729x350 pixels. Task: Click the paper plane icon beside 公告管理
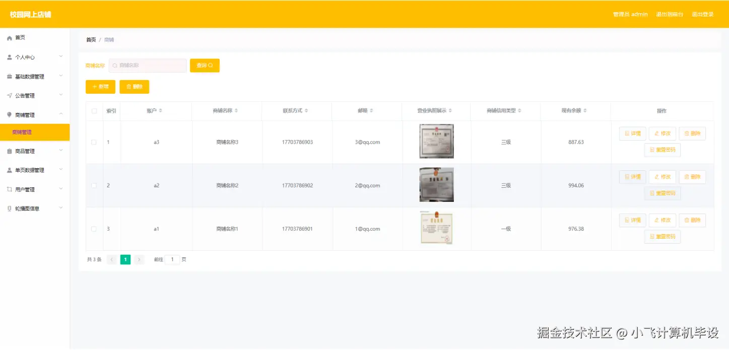(x=10, y=96)
